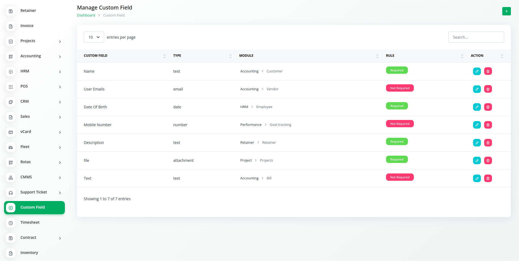Open the Invoice sidebar item

pos(27,26)
